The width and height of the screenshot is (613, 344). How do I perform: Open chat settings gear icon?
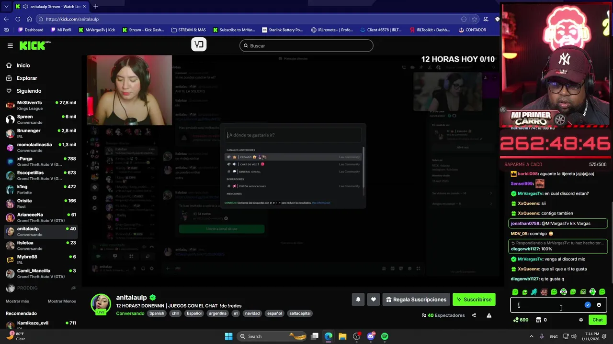pyautogui.click(x=581, y=320)
